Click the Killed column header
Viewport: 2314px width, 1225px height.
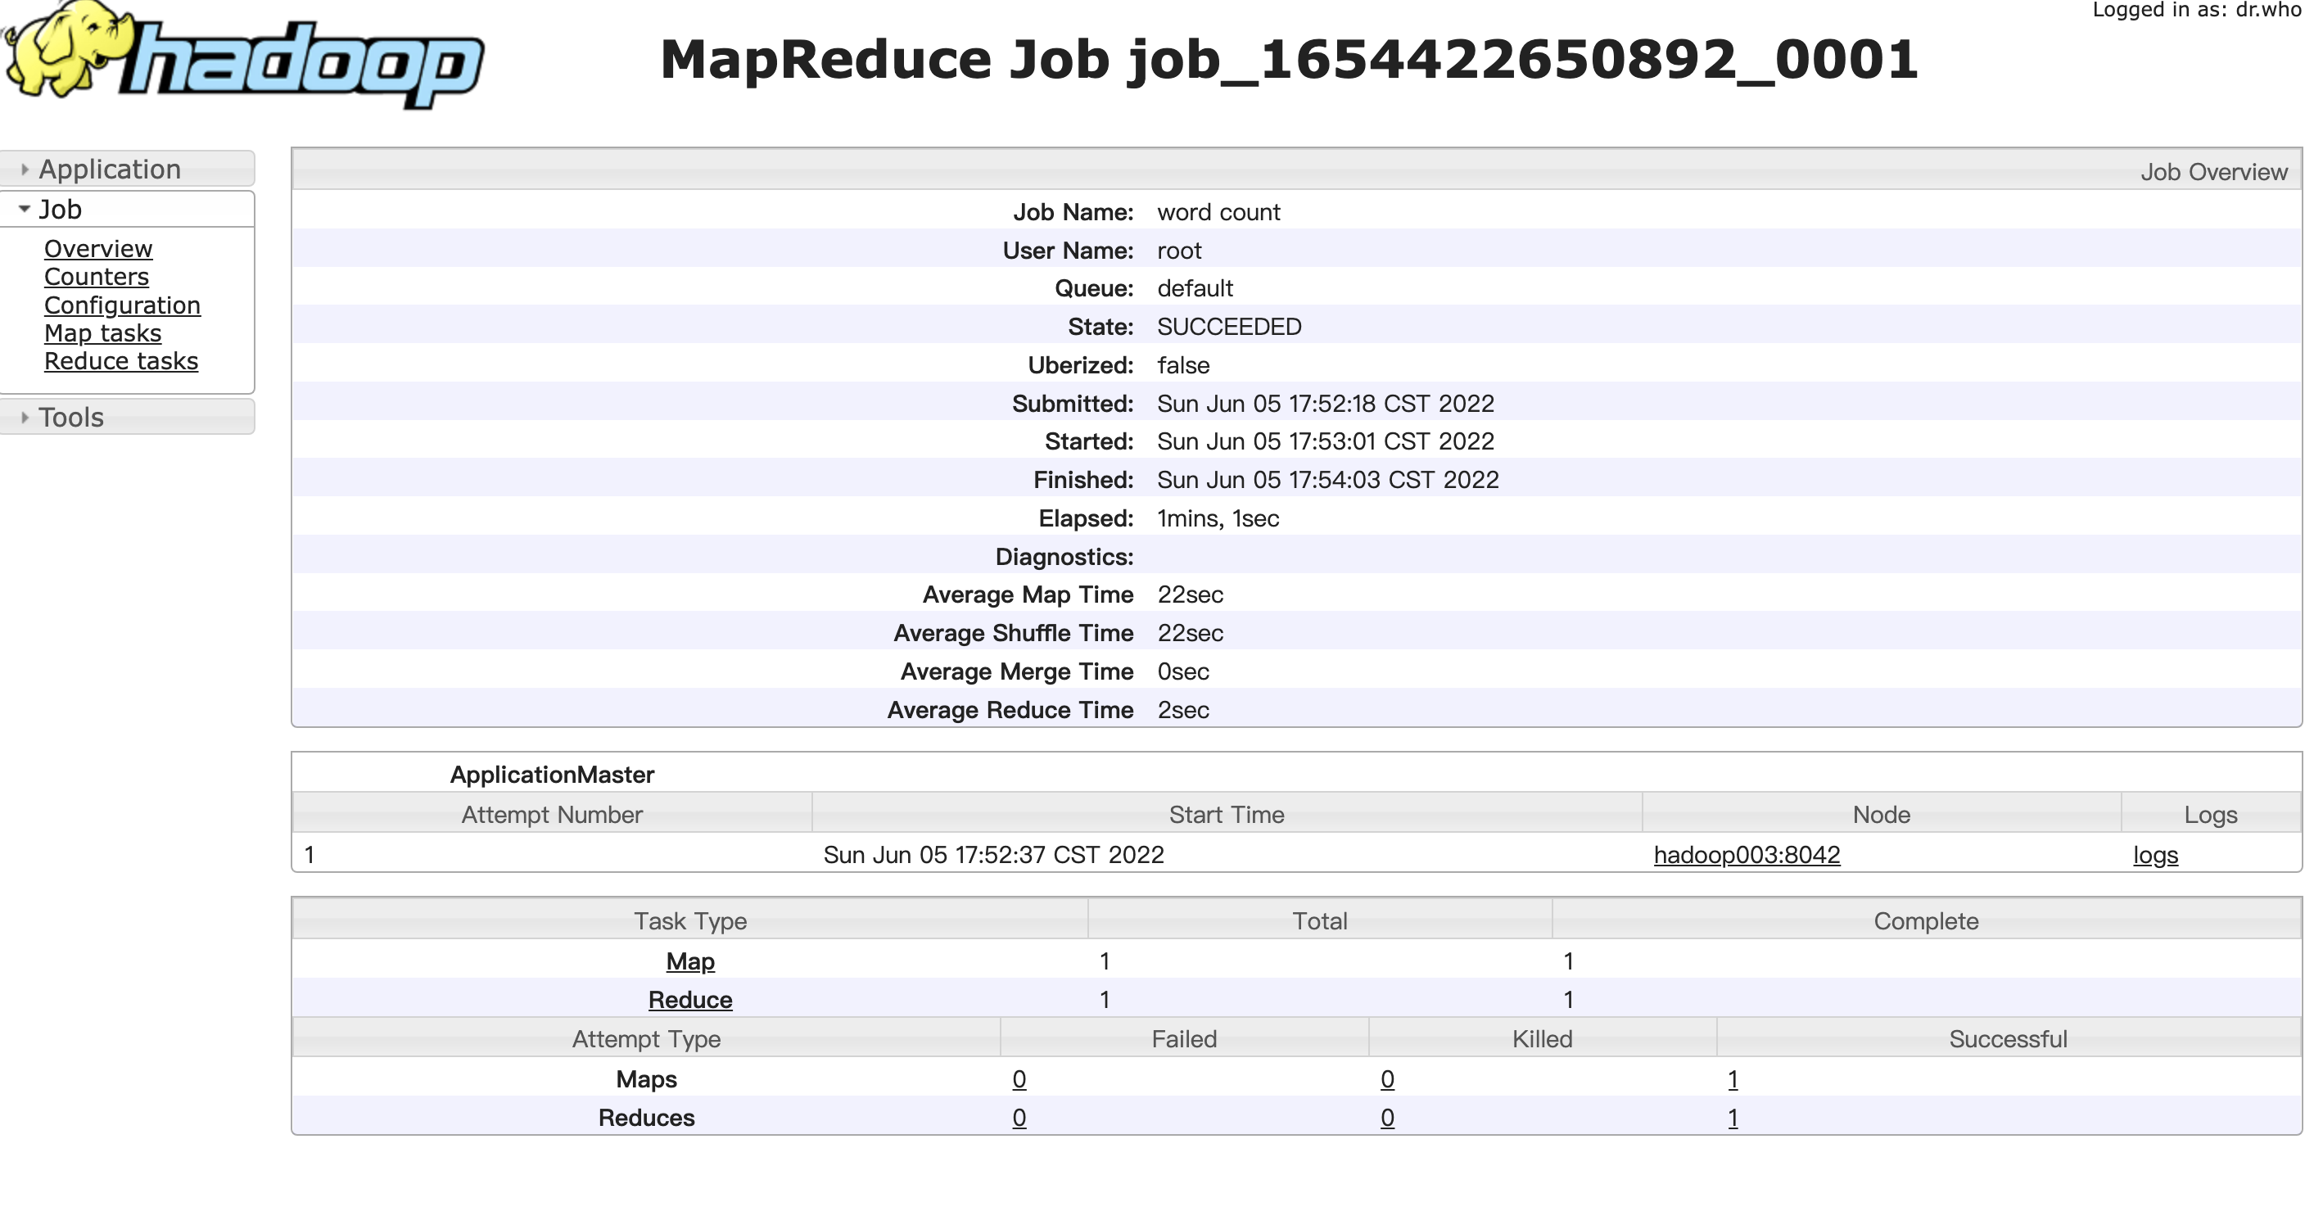coord(1542,1039)
